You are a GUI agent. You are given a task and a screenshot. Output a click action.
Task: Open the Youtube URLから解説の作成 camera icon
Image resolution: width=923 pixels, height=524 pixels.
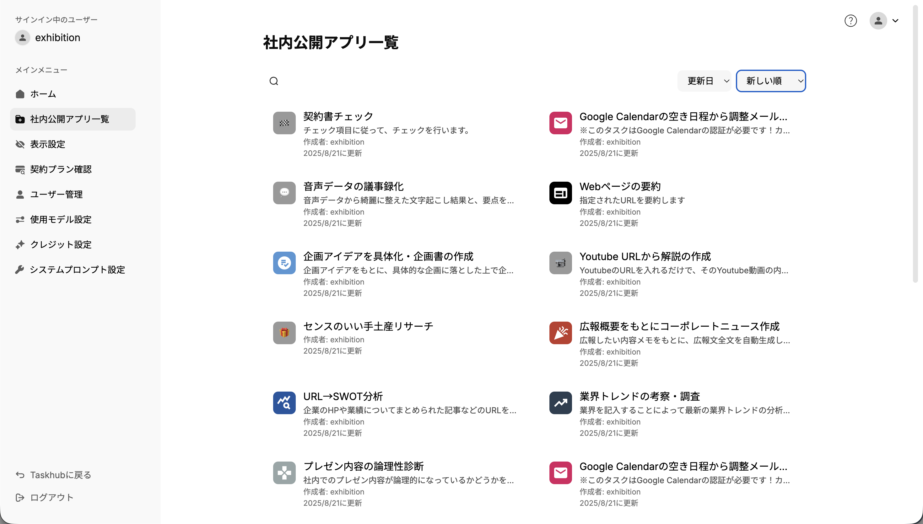(x=560, y=263)
